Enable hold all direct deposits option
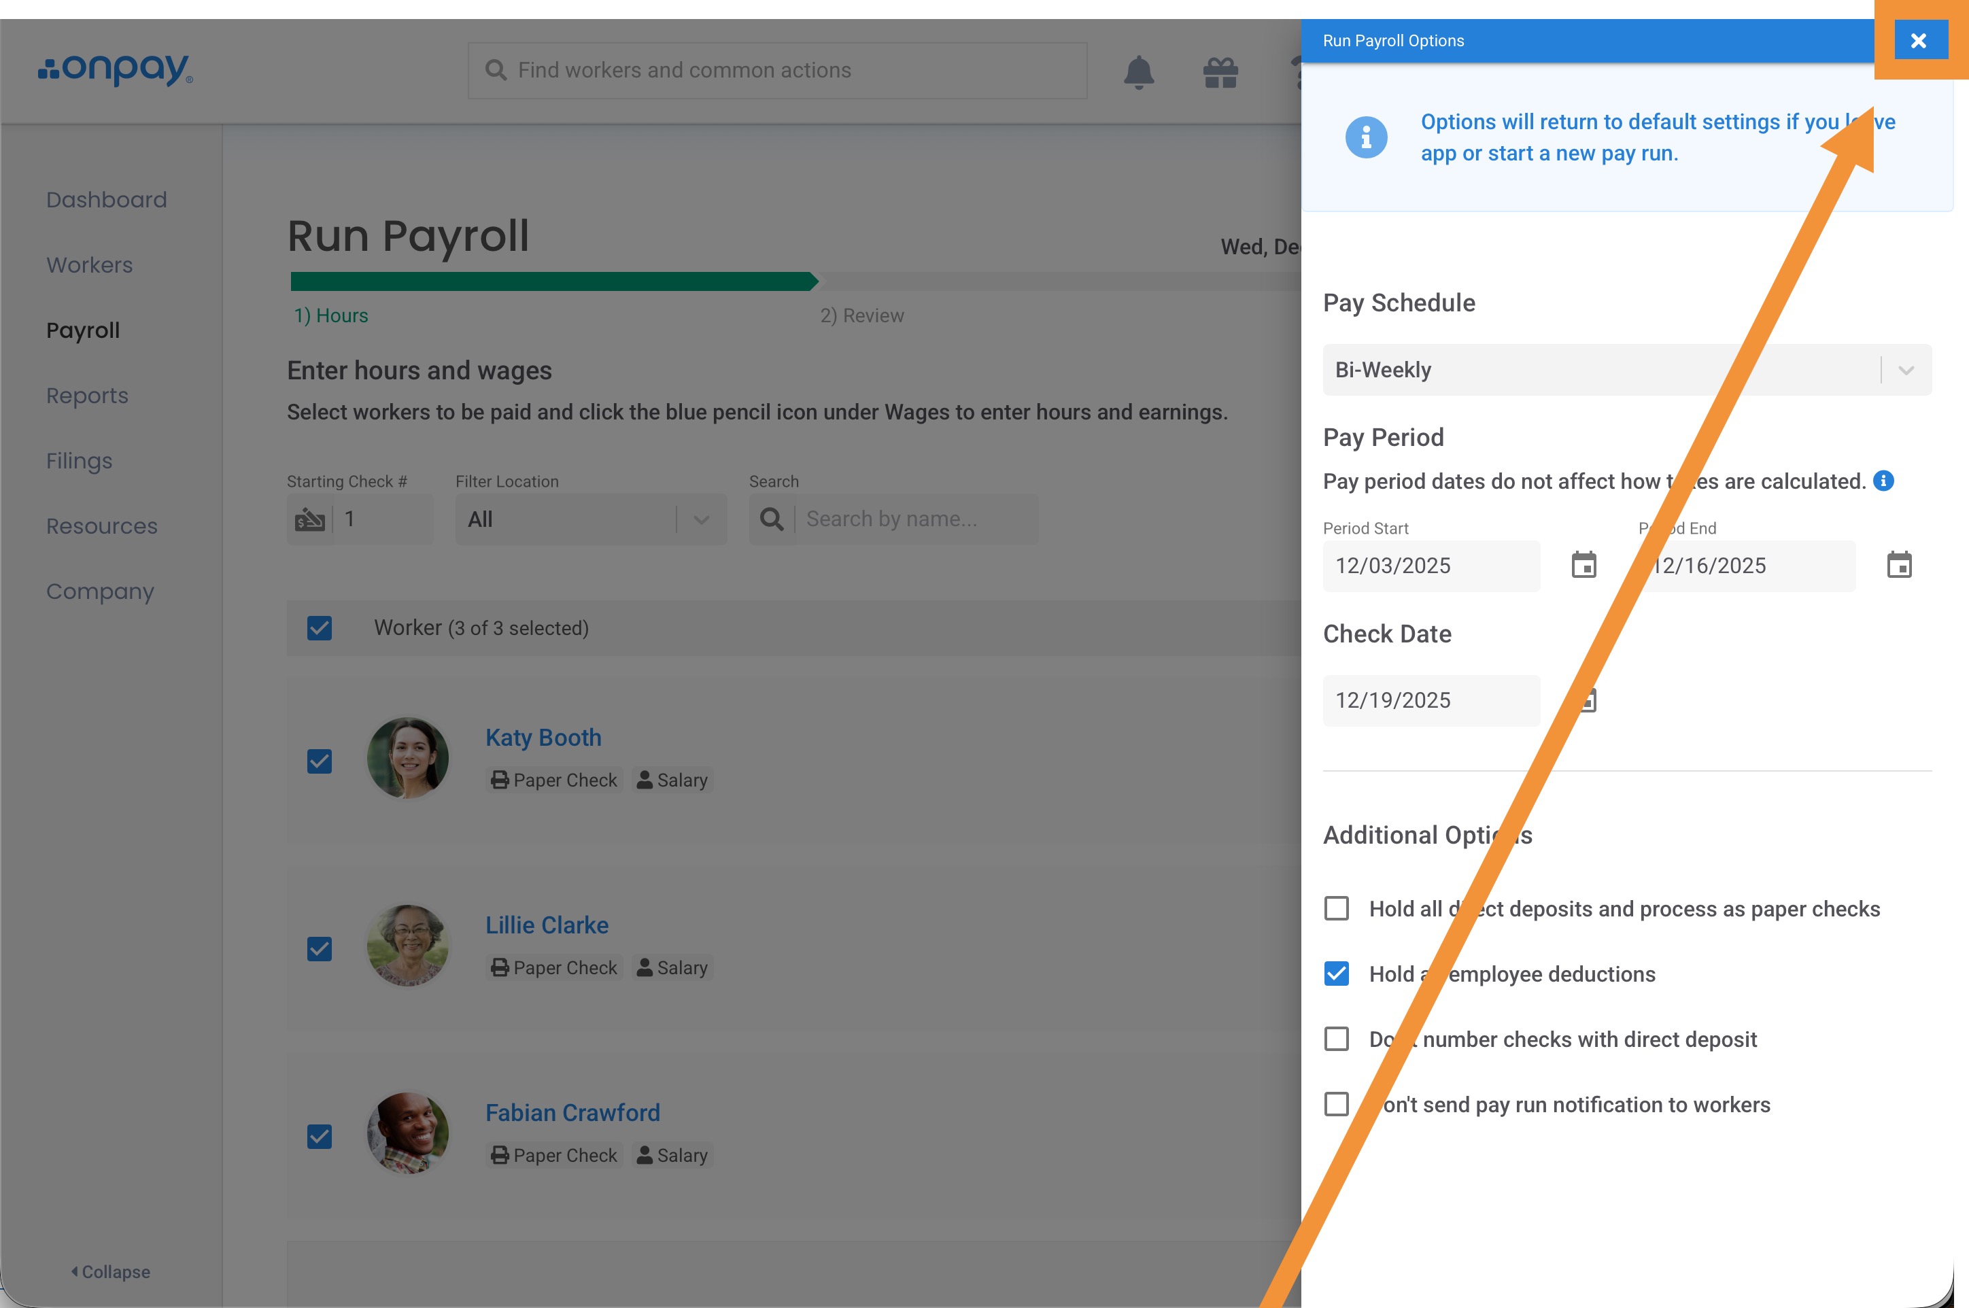The image size is (1969, 1308). tap(1337, 908)
